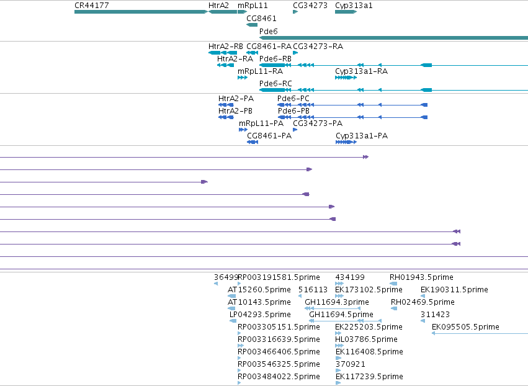Viewport: 528px width, 386px height.
Task: Select the CG8461 gene label
Action: [261, 18]
